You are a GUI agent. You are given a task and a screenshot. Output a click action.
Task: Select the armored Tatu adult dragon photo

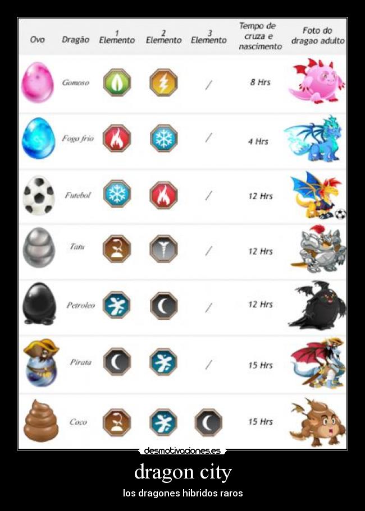click(x=318, y=249)
